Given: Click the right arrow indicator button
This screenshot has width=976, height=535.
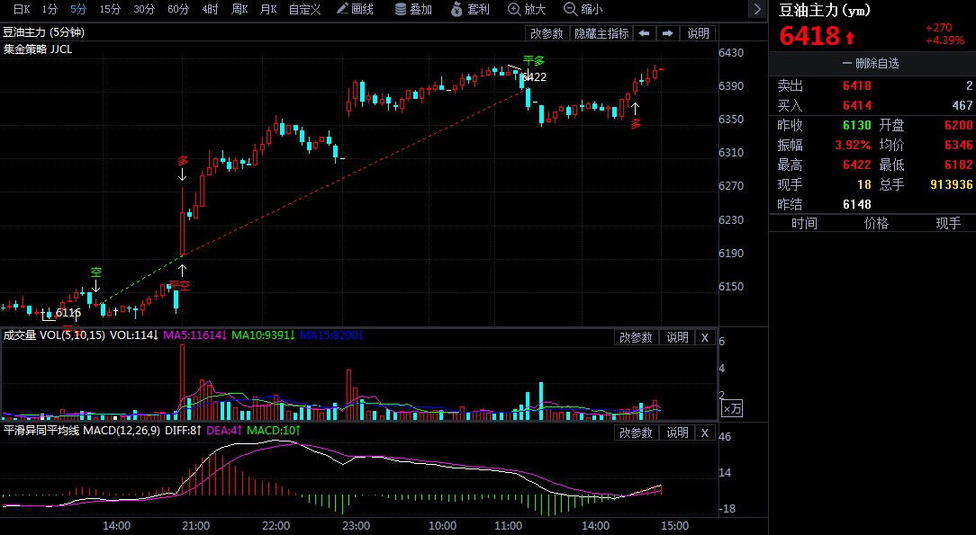Looking at the screenshot, I should [x=667, y=33].
